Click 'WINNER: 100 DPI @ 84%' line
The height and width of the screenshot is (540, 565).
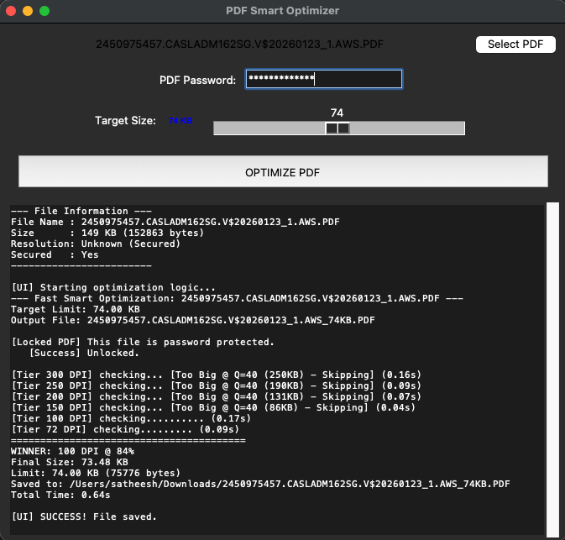pos(72,451)
